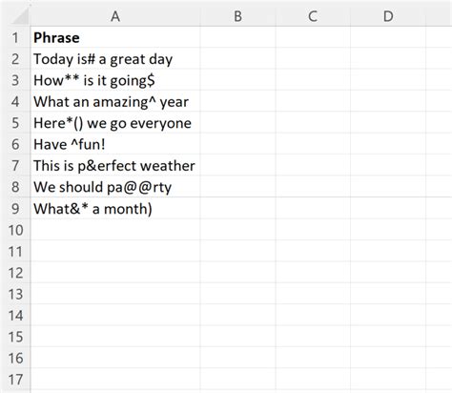Image resolution: width=452 pixels, height=393 pixels.
Task: Select row 10 header
Action: (x=15, y=230)
